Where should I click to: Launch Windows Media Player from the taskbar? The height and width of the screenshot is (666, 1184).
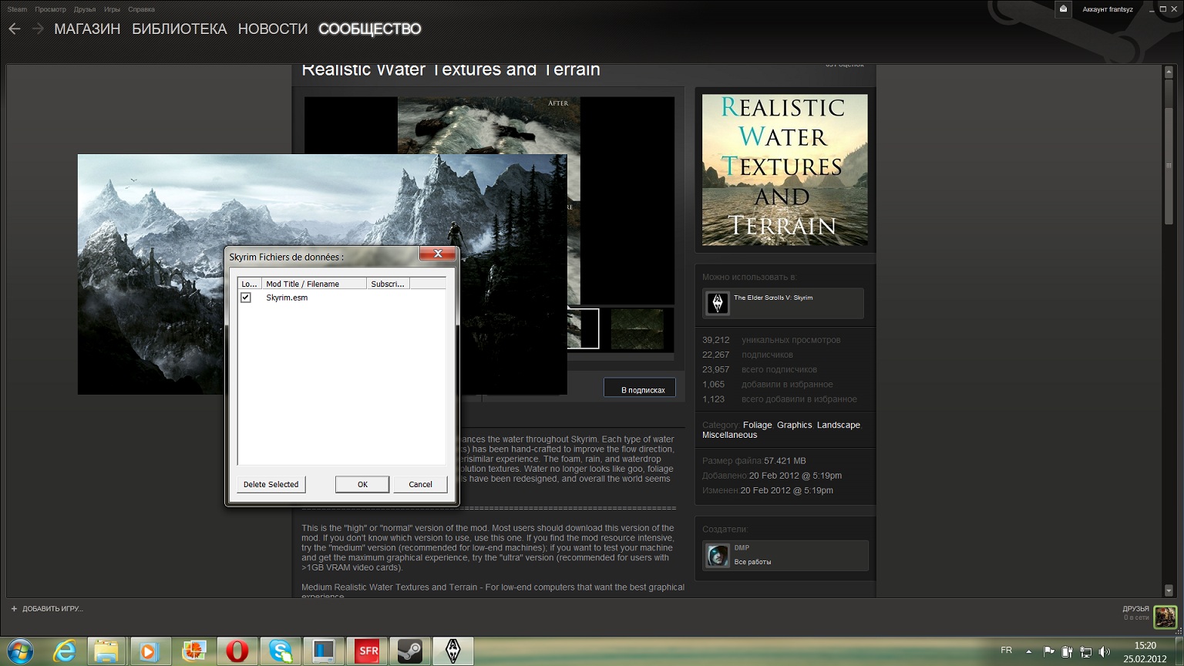pos(149,651)
